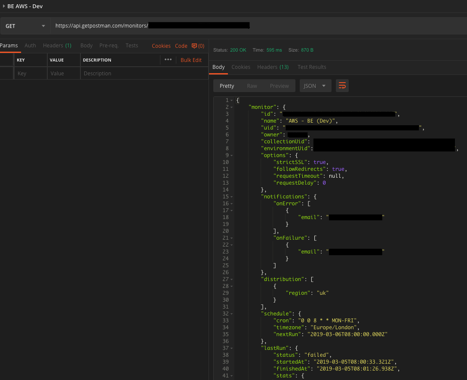Open the GET request method dropdown
The width and height of the screenshot is (467, 380).
(x=25, y=25)
